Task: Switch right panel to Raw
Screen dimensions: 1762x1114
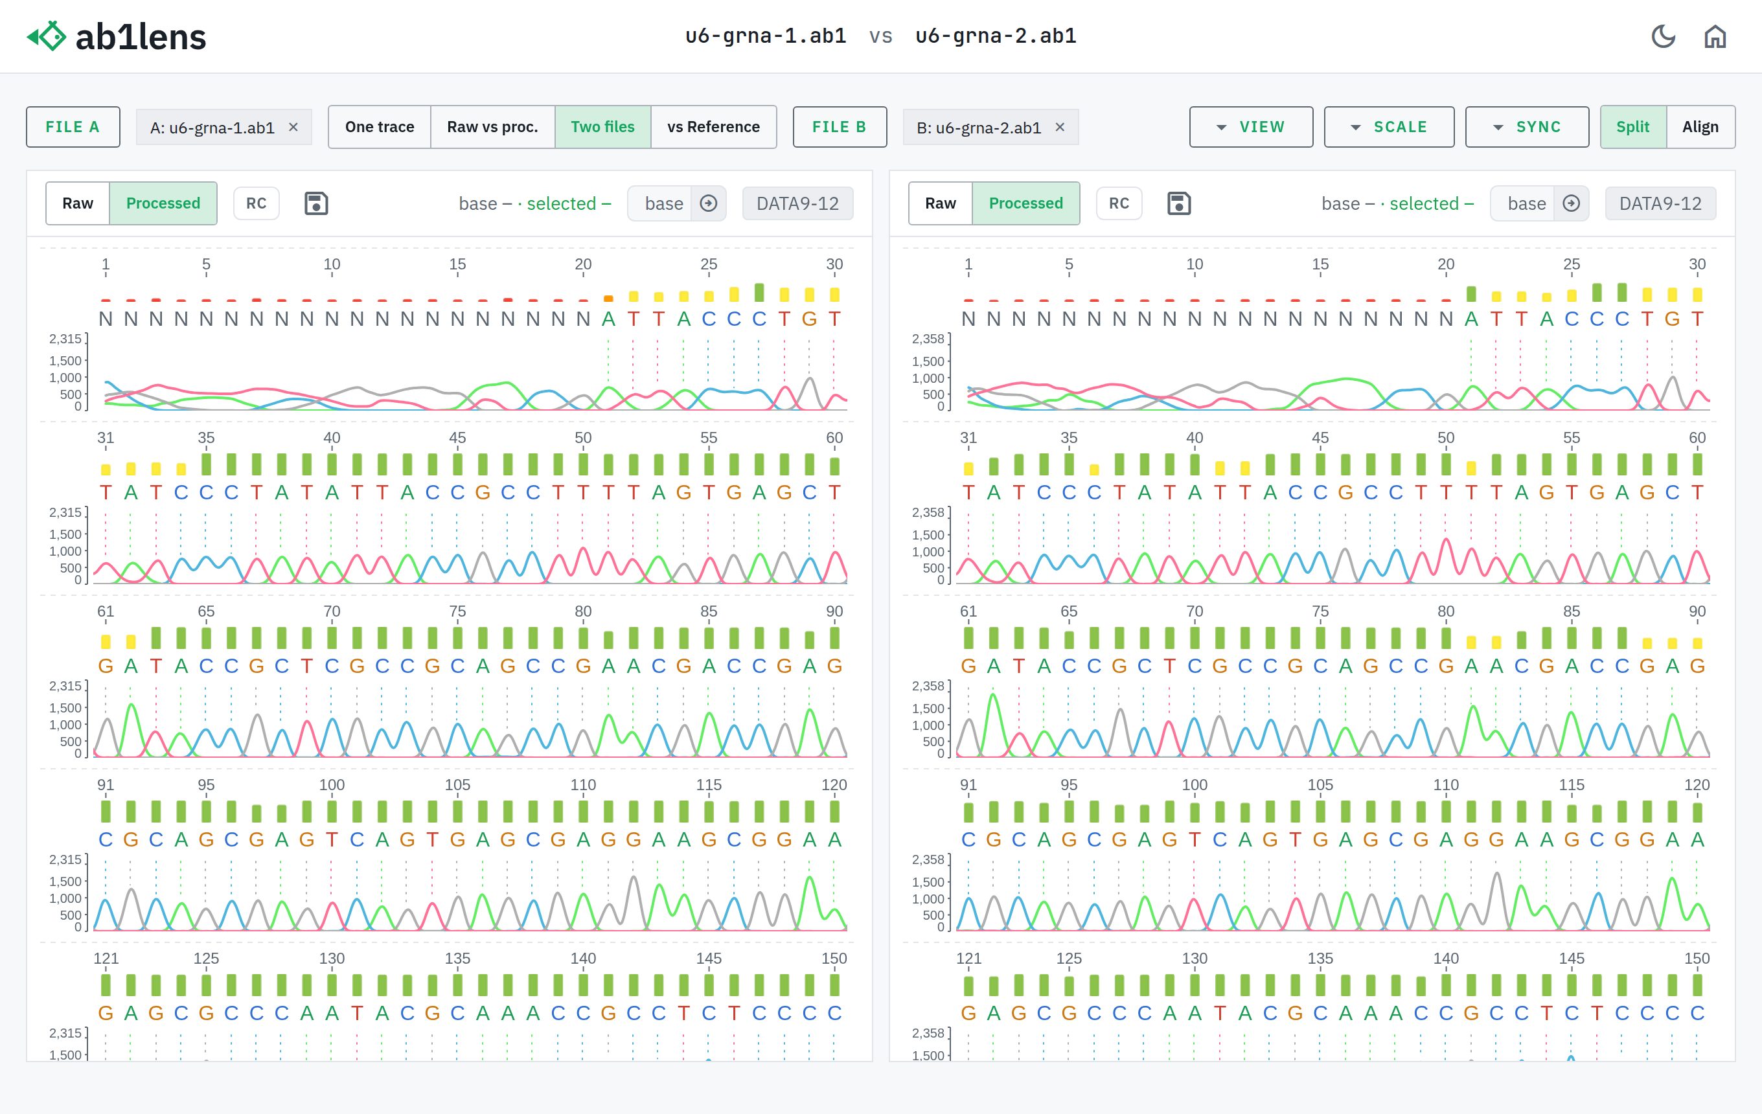Action: pyautogui.click(x=940, y=203)
